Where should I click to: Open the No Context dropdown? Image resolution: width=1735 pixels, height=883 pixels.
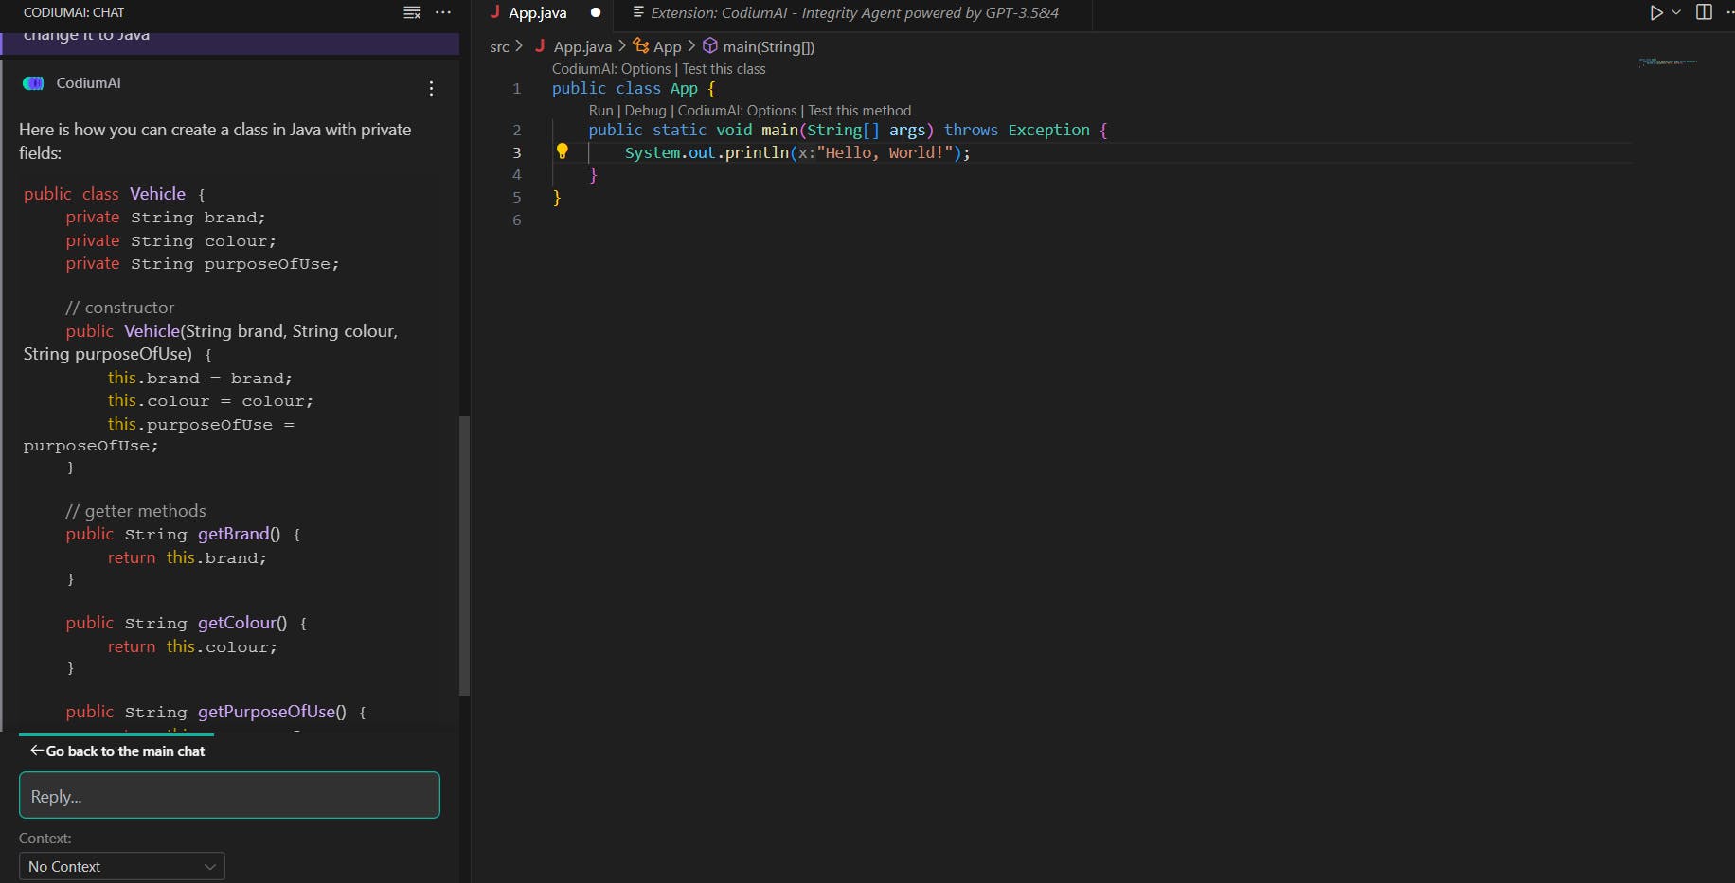pyautogui.click(x=121, y=866)
